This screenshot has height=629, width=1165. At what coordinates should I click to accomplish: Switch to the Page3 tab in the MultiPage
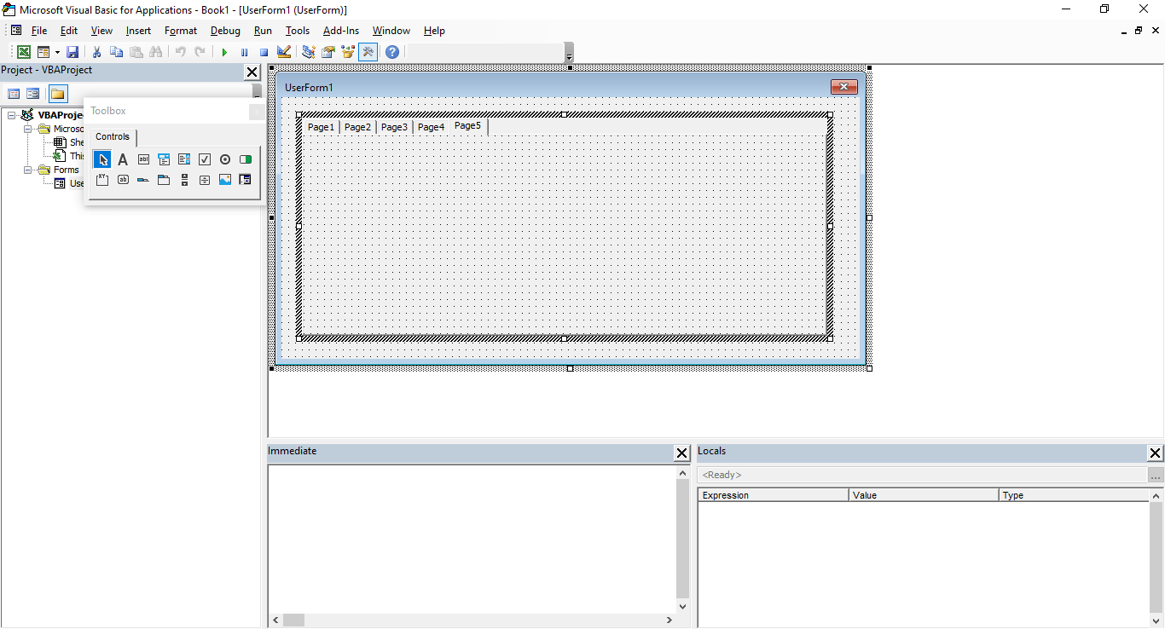pyautogui.click(x=394, y=126)
